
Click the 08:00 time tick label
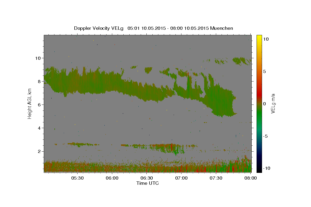tap(250, 178)
